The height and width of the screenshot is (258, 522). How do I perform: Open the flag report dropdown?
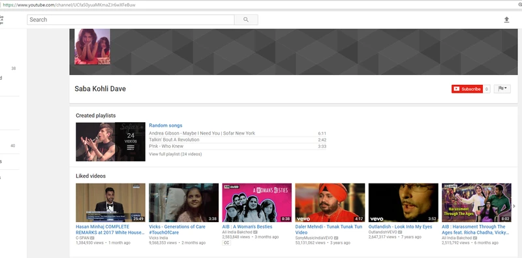pos(502,89)
